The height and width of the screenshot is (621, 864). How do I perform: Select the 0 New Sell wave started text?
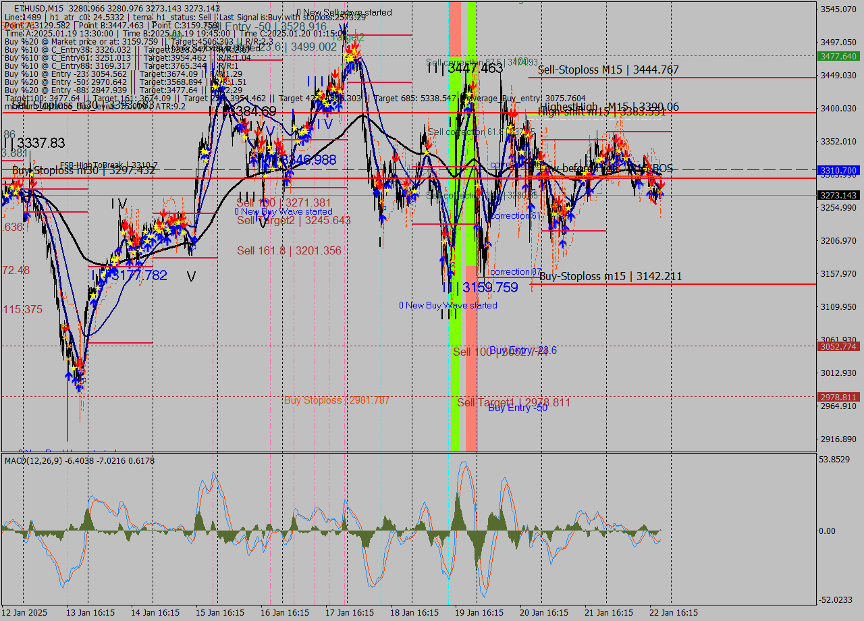(344, 12)
